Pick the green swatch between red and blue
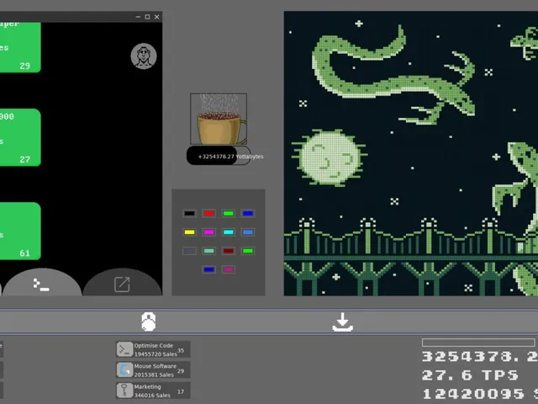Image resolution: width=538 pixels, height=404 pixels. (x=229, y=213)
